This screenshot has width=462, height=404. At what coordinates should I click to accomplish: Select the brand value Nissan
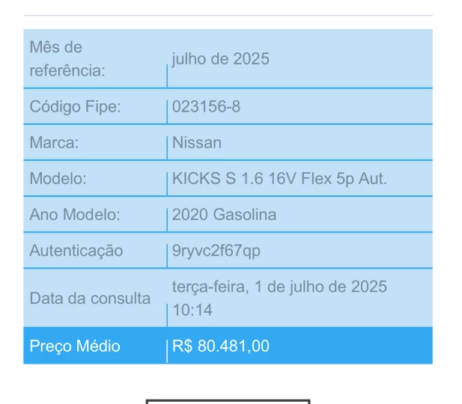click(197, 142)
